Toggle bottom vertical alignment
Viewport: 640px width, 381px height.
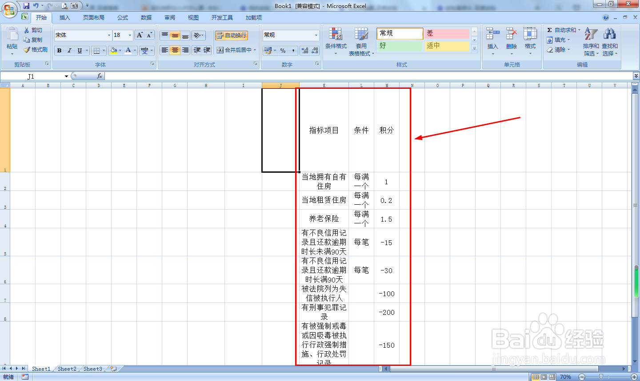(x=185, y=36)
